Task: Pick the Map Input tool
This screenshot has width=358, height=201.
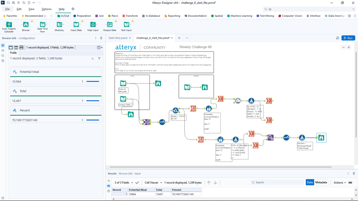Action: tap(93, 26)
